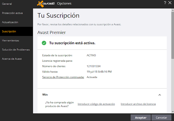Click the Válido hasta label
Screen dimensions: 174x121
(x=50, y=72)
